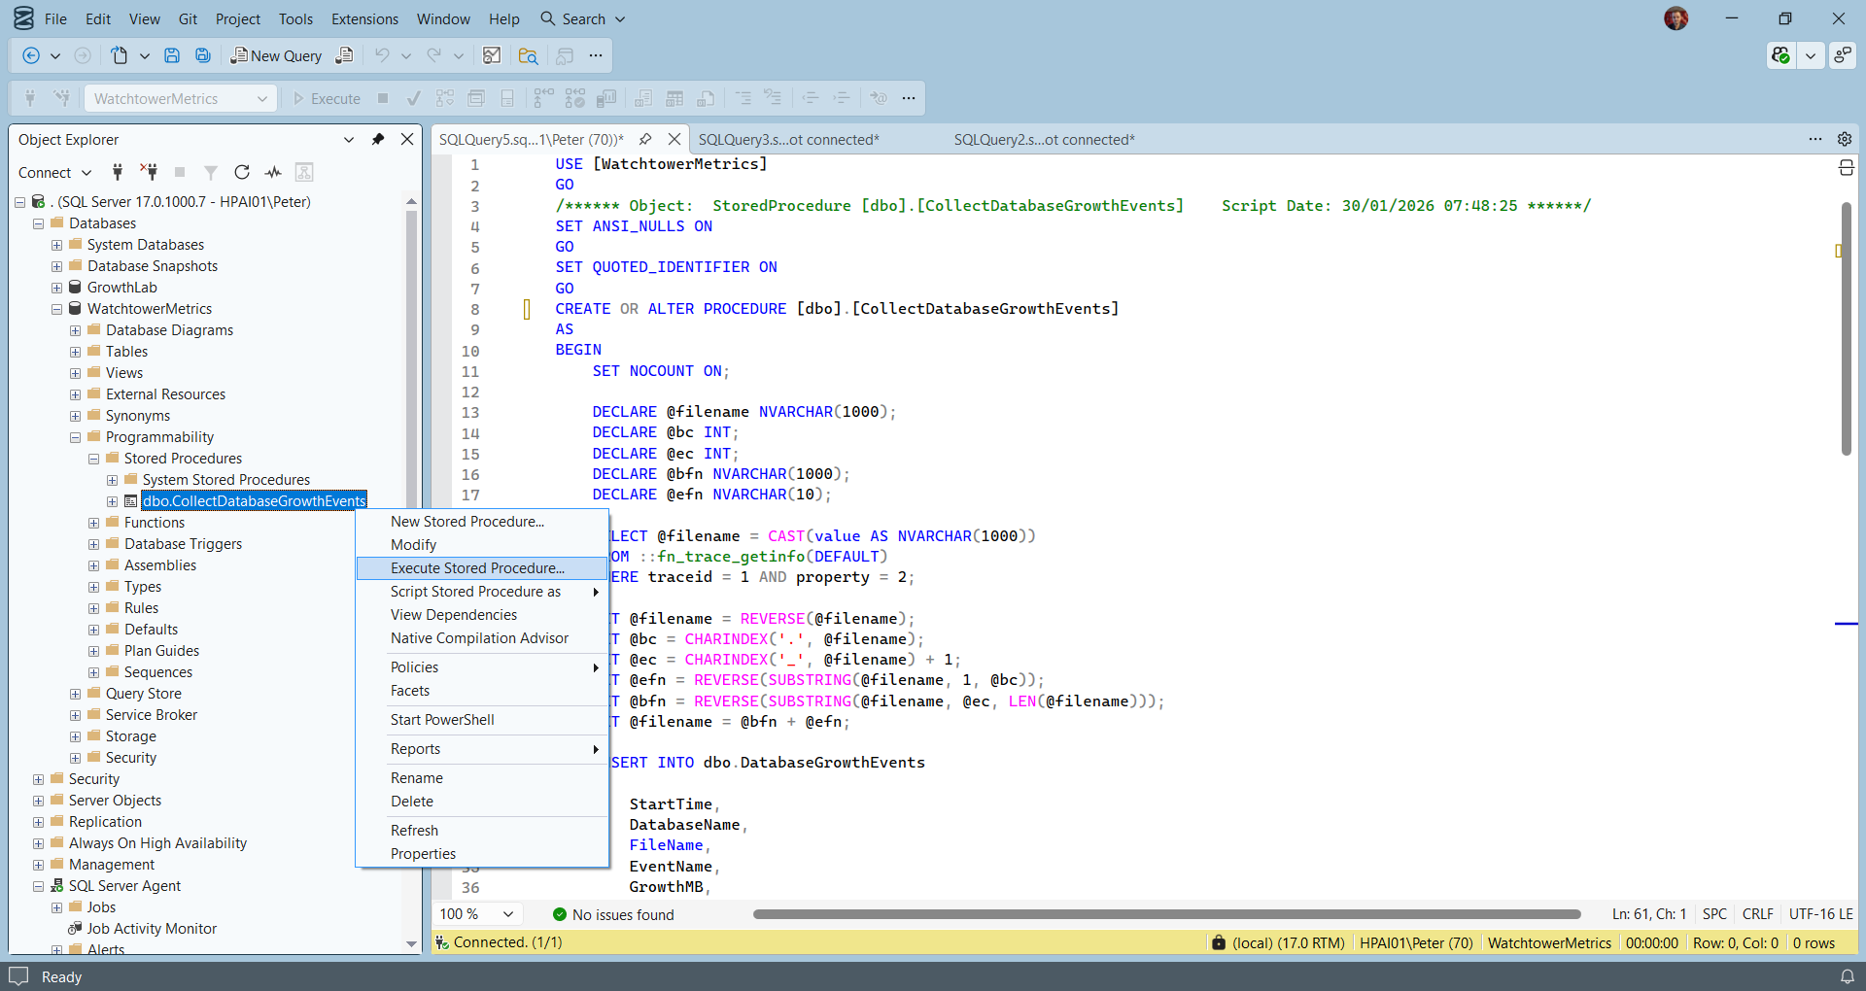Toggle pin on the SQLQuery5 tab

pos(645,140)
